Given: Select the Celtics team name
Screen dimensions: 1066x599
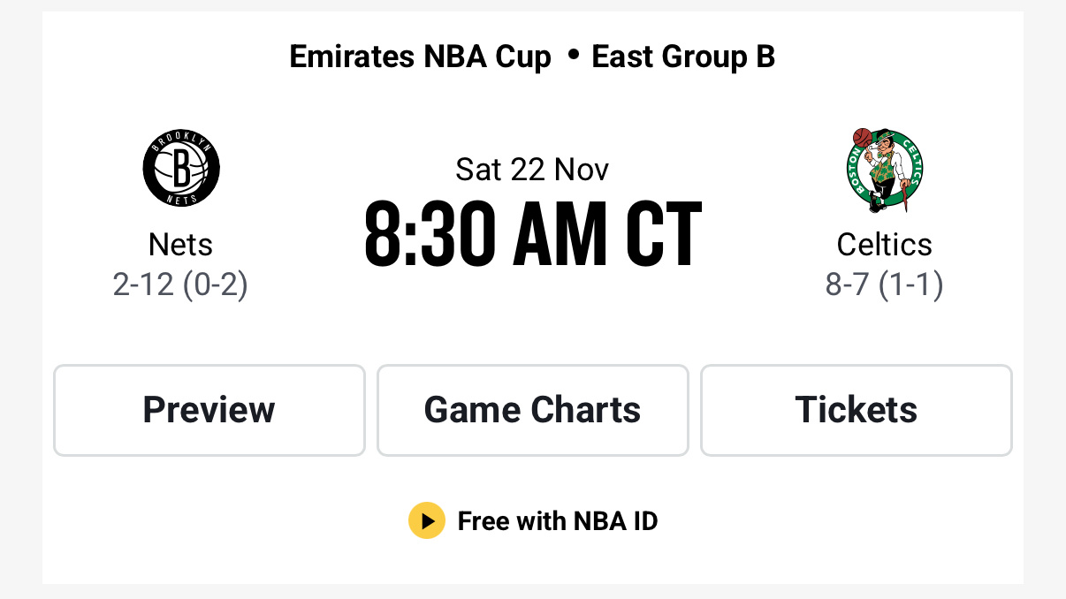Looking at the screenshot, I should (x=885, y=245).
